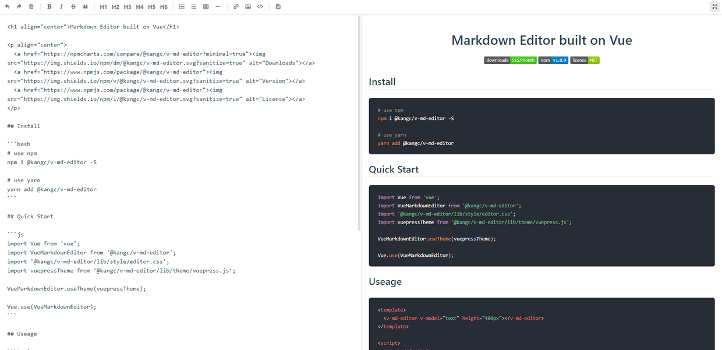Insert an H5 heading
The width and height of the screenshot is (722, 350).
(x=151, y=7)
